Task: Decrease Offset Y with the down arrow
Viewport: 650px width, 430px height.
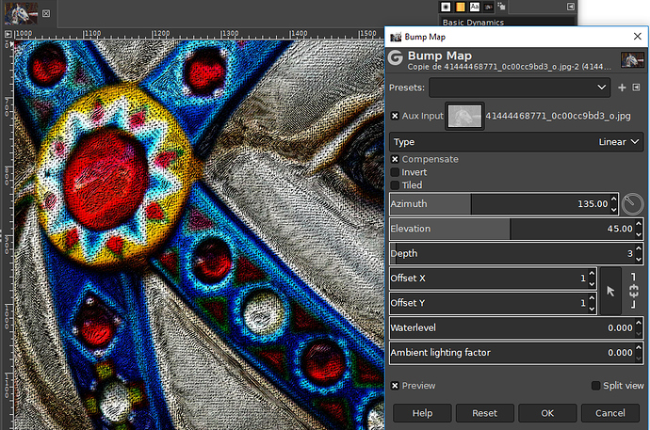Action: (x=592, y=309)
